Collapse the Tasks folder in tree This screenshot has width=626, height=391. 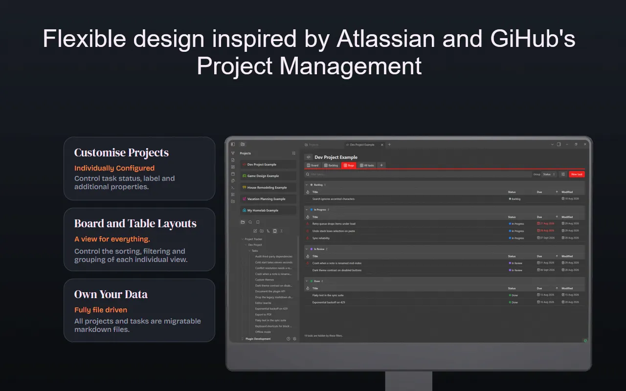[249, 251]
